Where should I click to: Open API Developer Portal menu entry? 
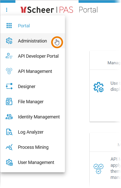click(x=33, y=56)
